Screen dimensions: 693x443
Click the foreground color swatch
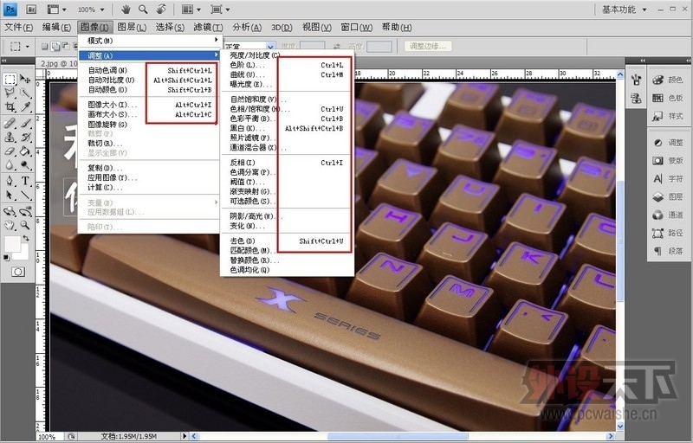pos(12,244)
